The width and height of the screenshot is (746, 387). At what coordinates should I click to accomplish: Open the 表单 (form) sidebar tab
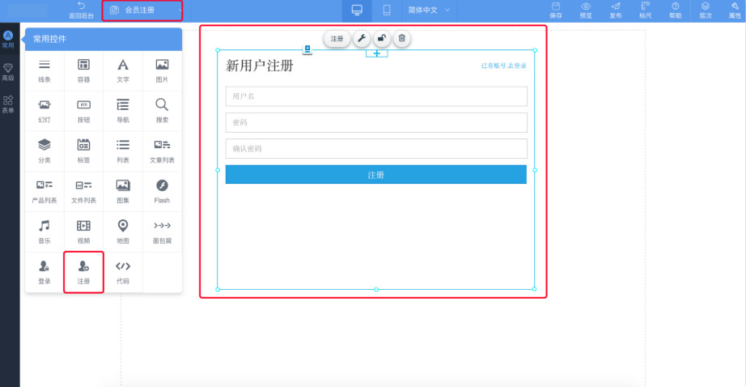8,104
